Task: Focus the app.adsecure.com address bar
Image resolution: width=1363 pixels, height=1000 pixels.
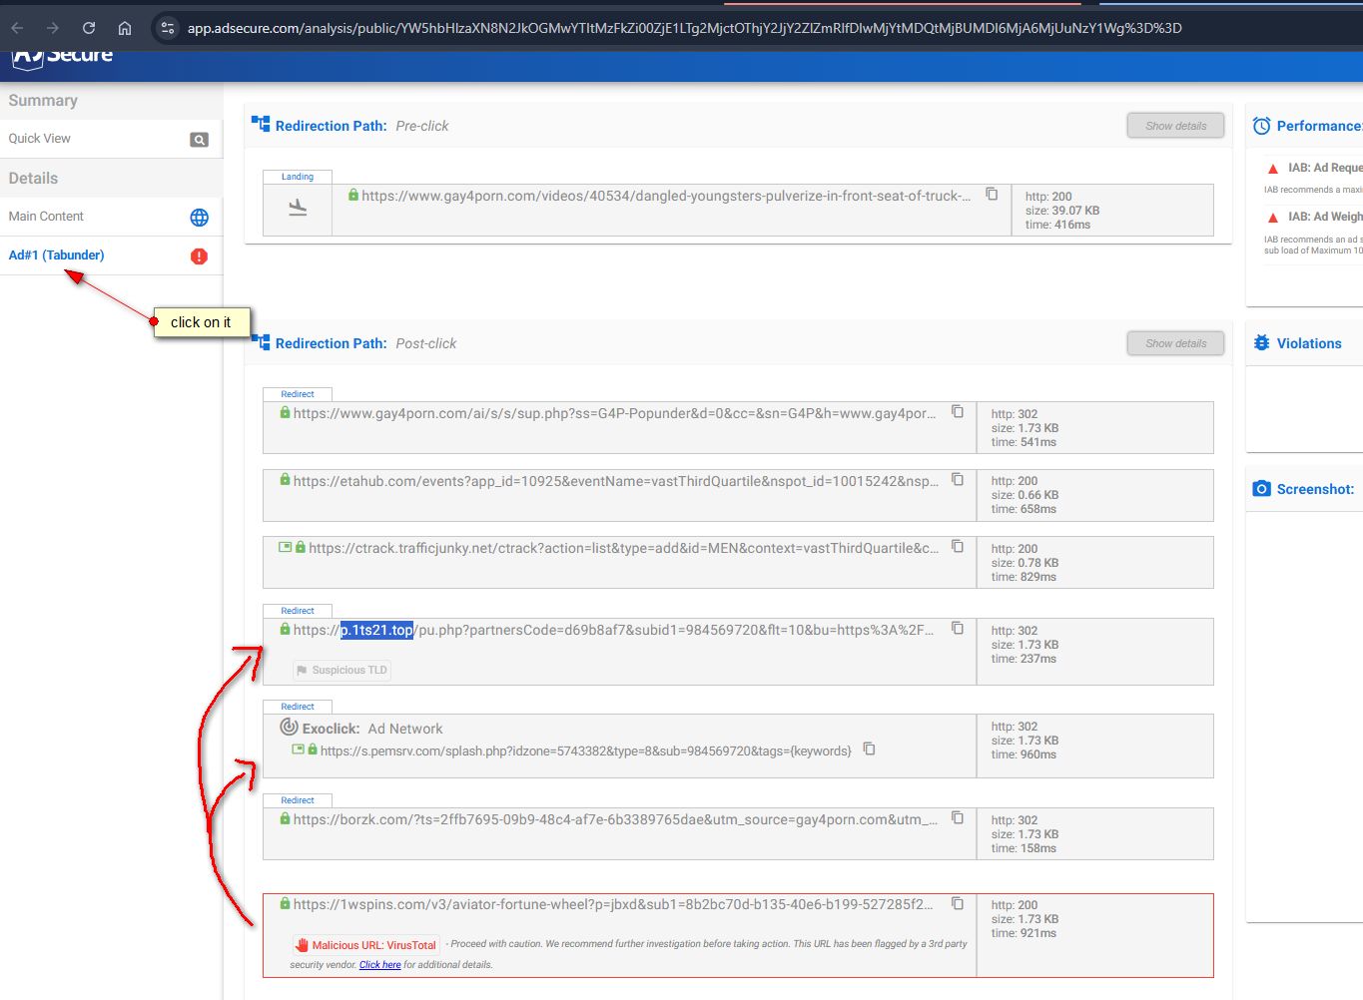Action: click(685, 28)
